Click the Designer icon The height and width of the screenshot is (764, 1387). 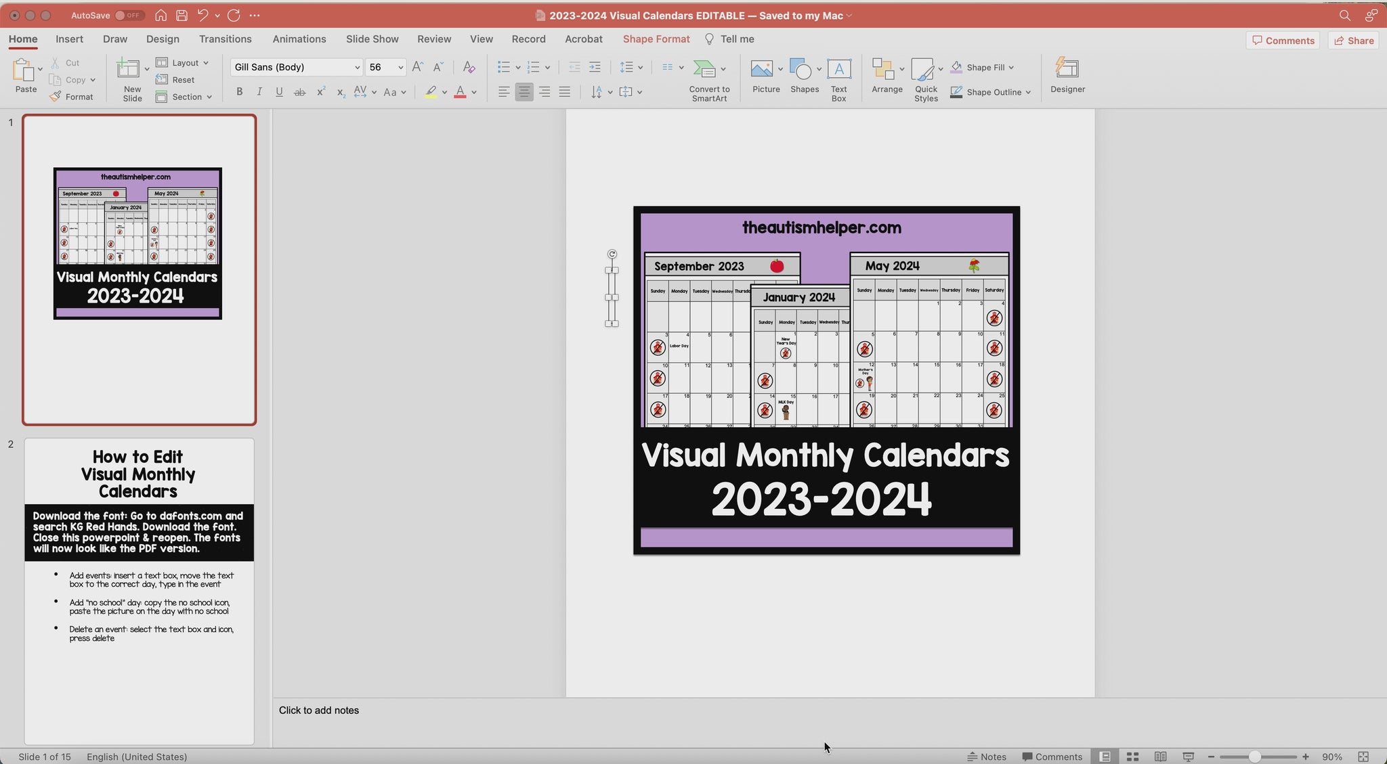(1067, 70)
